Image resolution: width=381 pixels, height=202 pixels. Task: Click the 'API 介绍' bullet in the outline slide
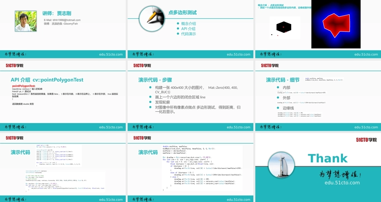click(188, 29)
